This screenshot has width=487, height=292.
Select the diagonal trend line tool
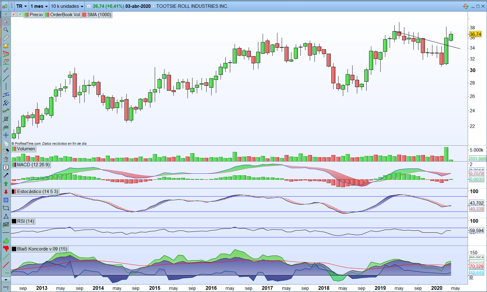tap(6, 78)
